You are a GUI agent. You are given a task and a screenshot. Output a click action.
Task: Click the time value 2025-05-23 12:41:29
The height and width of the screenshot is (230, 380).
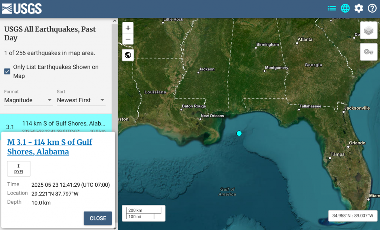click(x=71, y=185)
